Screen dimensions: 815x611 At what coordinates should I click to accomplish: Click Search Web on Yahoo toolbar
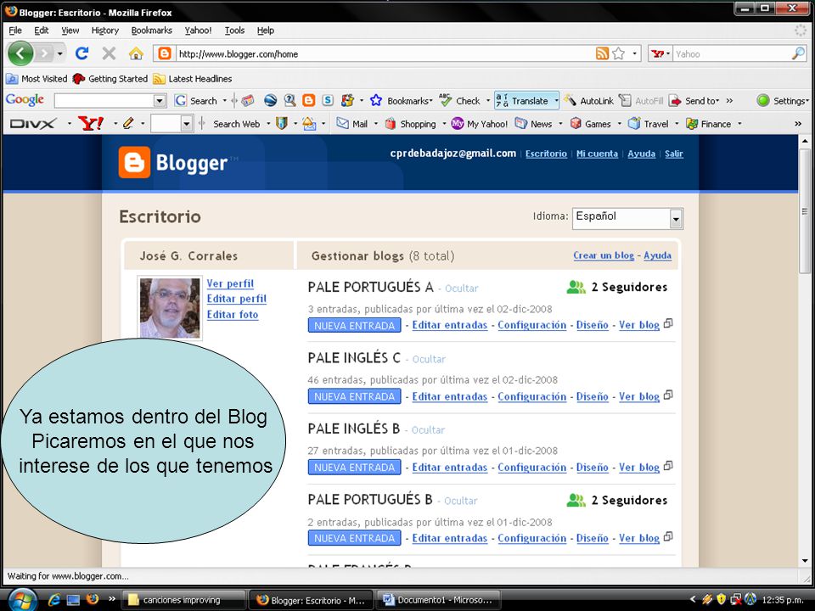click(x=237, y=124)
